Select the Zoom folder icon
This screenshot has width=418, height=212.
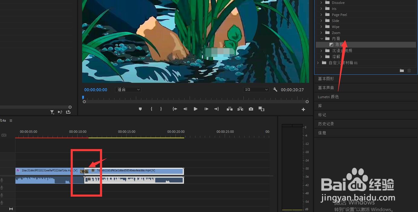(x=327, y=33)
